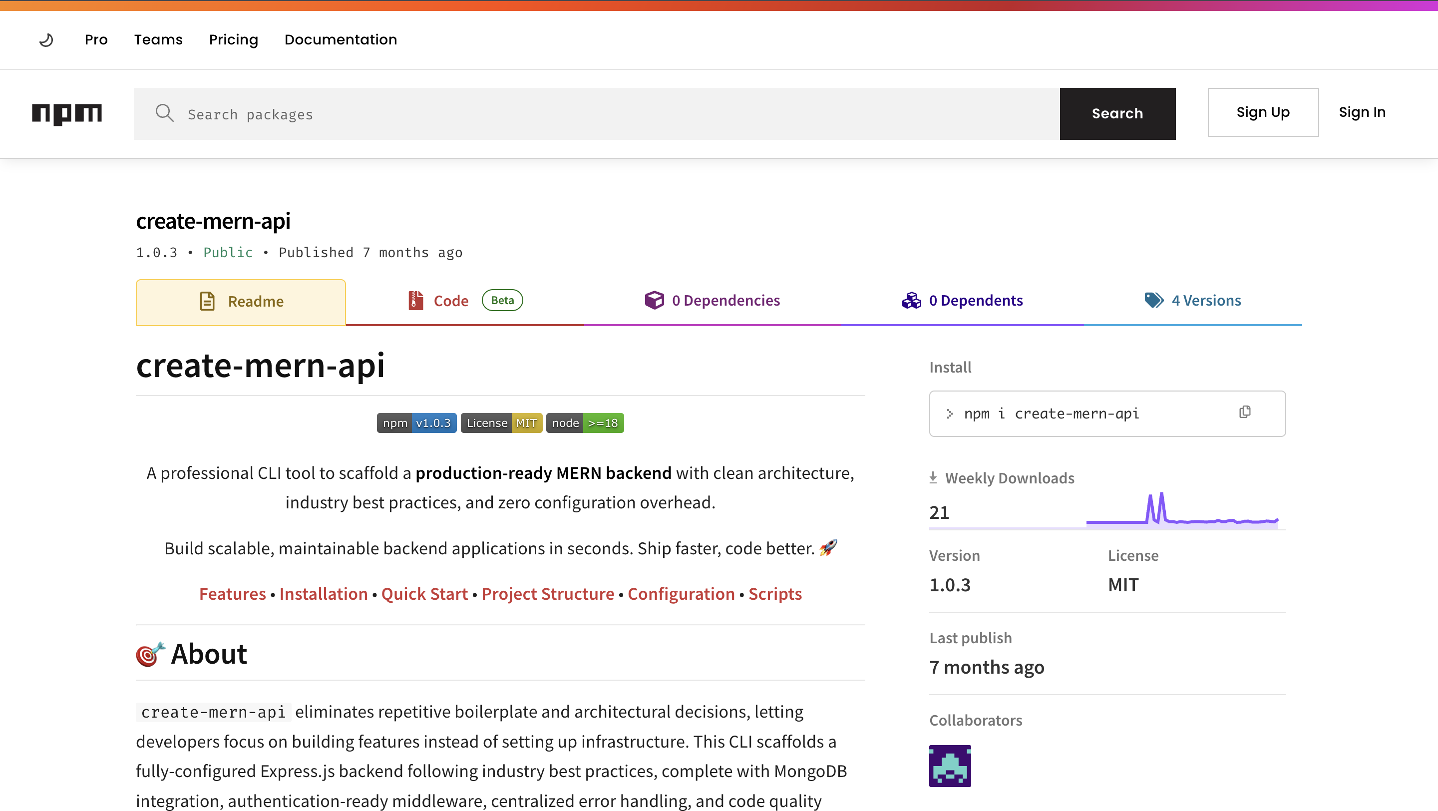Open Documentation link in top nav
The width and height of the screenshot is (1438, 811).
(x=341, y=39)
